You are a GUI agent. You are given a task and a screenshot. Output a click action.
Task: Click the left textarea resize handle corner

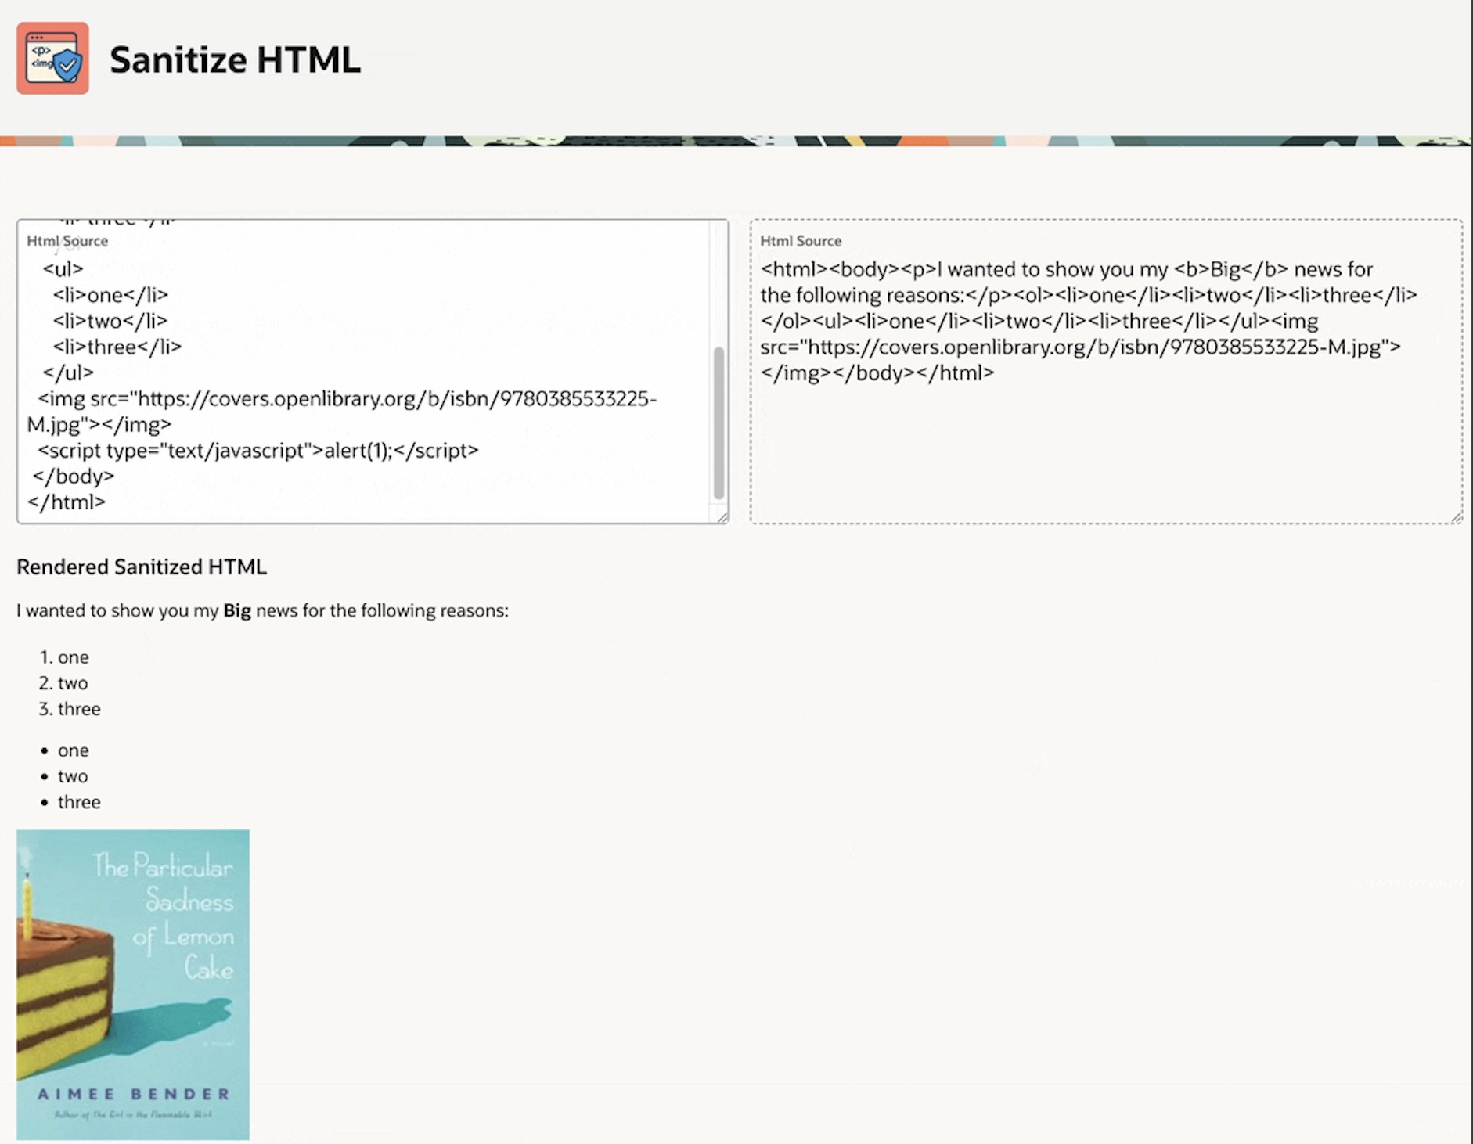722,517
